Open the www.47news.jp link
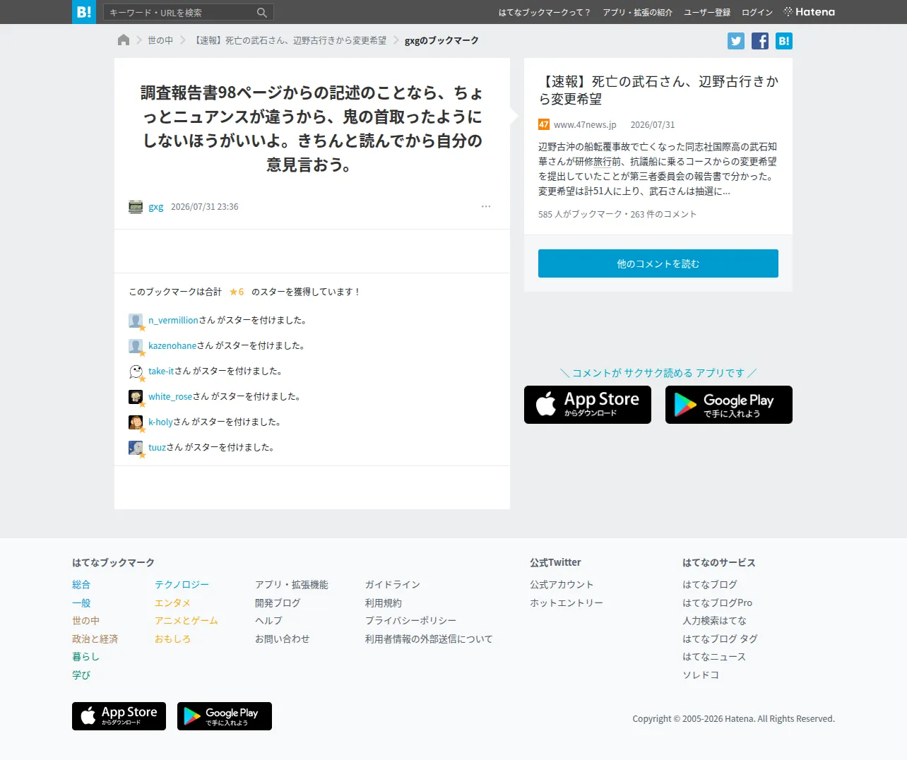Viewport: 907px width, 760px height. [585, 125]
